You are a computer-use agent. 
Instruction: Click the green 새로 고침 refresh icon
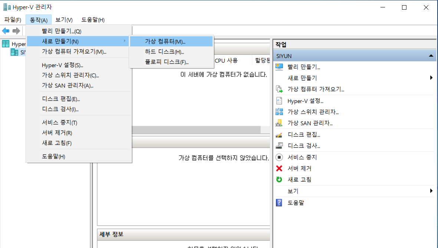coord(279,179)
